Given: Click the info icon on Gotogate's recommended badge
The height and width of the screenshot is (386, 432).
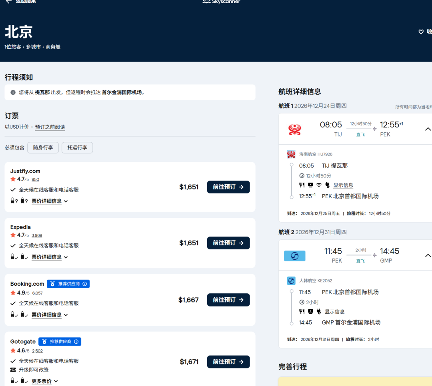Looking at the screenshot, I should pyautogui.click(x=76, y=342).
